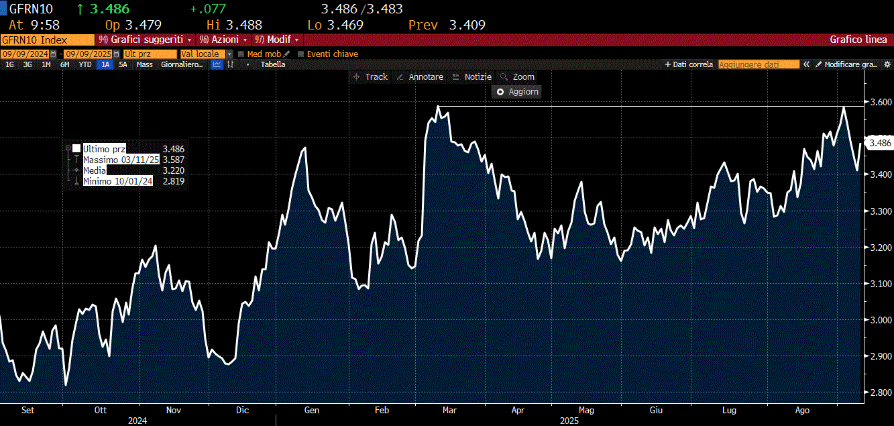Open chart settings gear icon

887,64
